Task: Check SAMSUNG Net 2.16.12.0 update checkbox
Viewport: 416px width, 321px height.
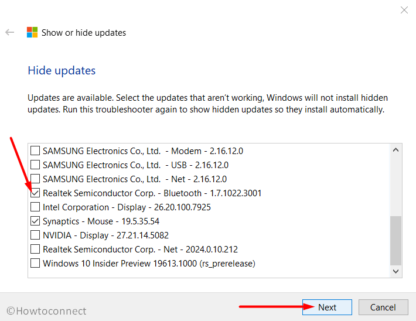Action: 35,179
